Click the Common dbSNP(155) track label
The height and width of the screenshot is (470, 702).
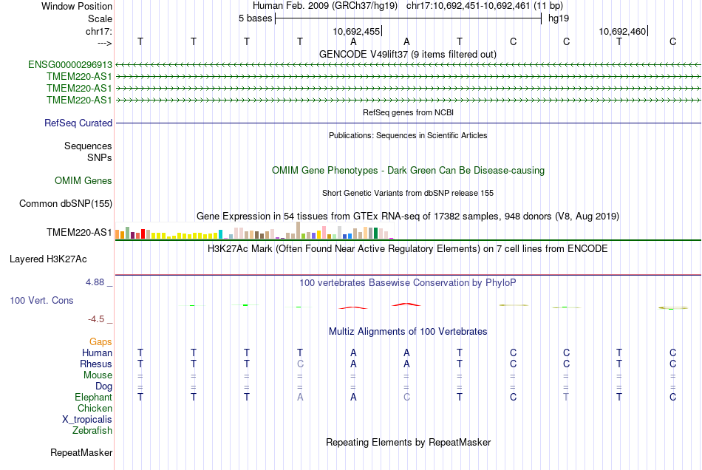click(x=65, y=204)
